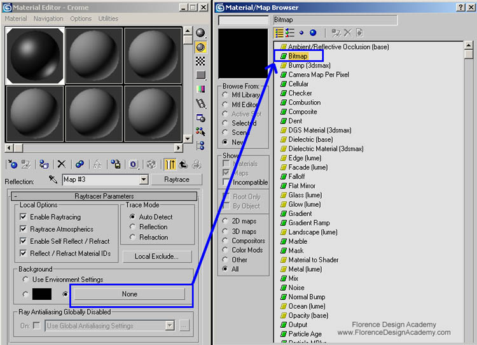Click Go to Parent icon
The image size is (477, 345).
[184, 164]
